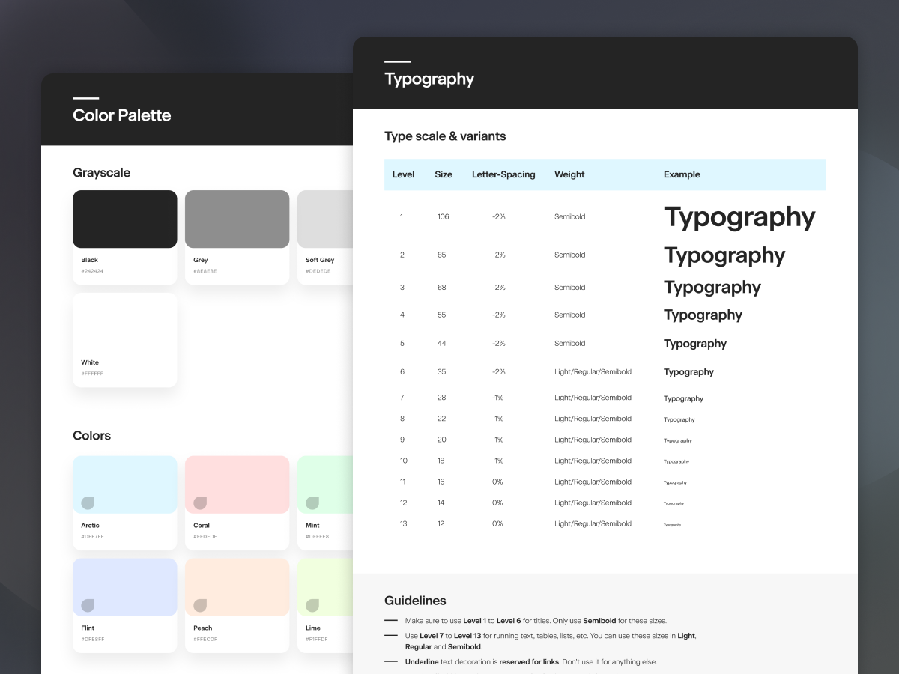Click the droplet icon on the Flint swatch
Viewport: 899px width, 674px height.
click(88, 605)
